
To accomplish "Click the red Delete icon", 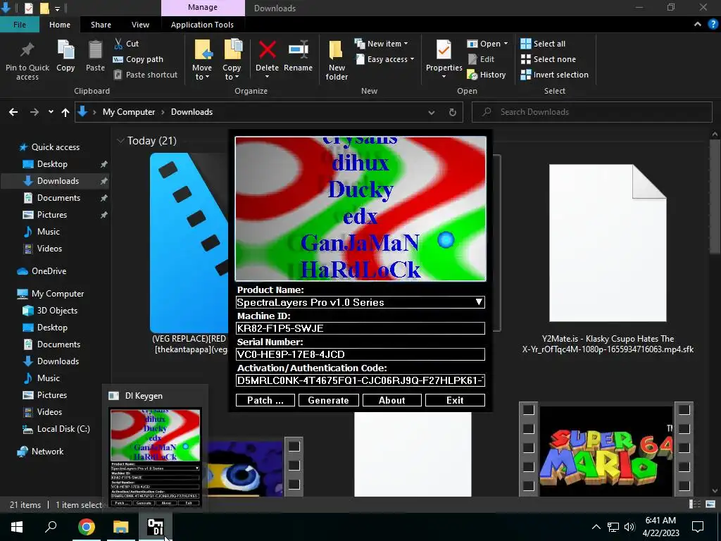I will point(267,50).
